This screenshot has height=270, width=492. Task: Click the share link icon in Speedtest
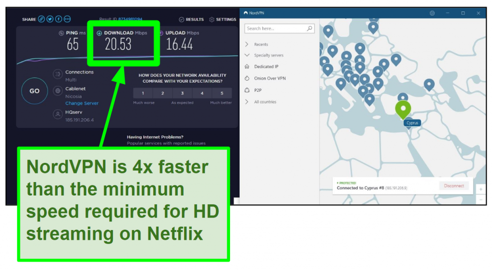(41, 19)
